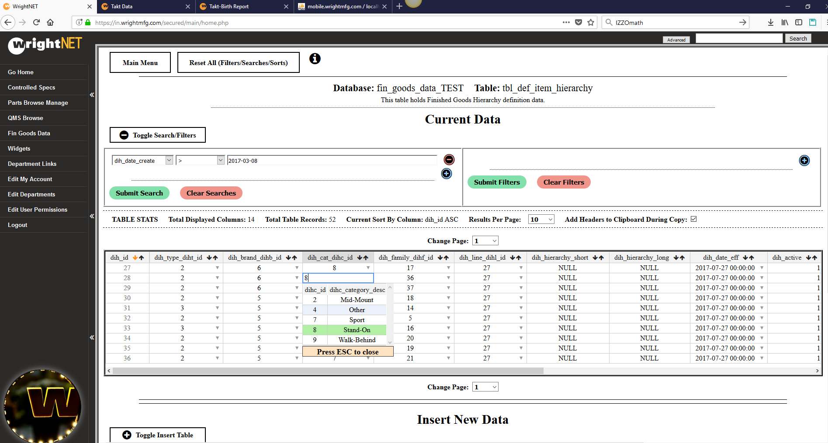This screenshot has height=443, width=828.
Task: Sort dih_id column descending arrow
Action: 135,258
